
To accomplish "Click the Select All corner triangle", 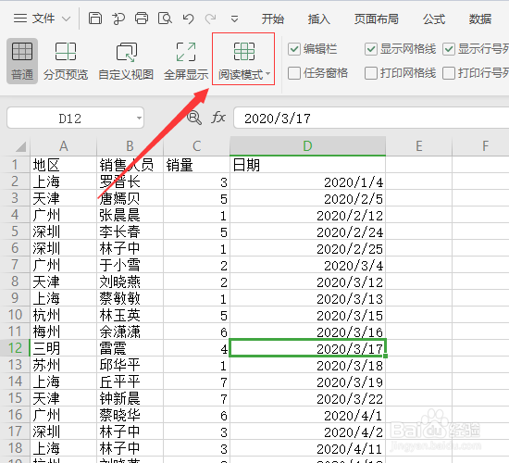I will 20,146.
